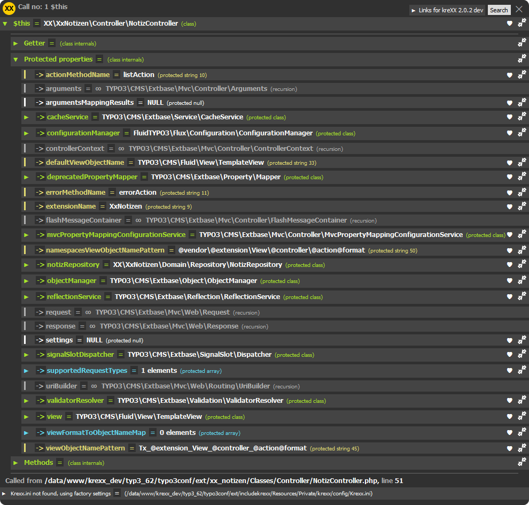Click the heart icon on the actionMethodName row
The height and width of the screenshot is (505, 529).
click(x=510, y=75)
